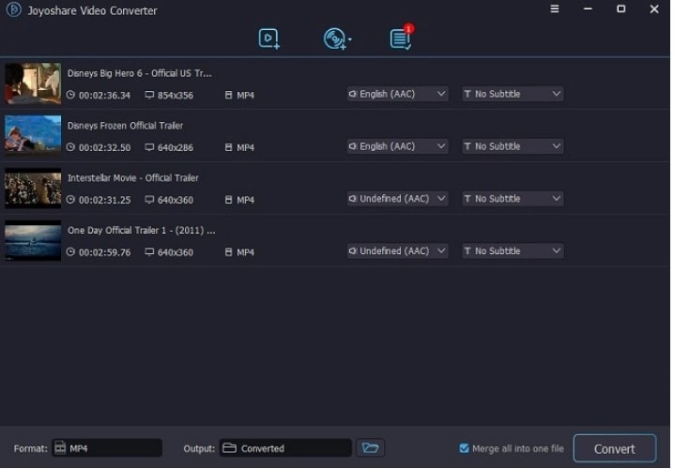Image resolution: width=674 pixels, height=469 pixels.
Task: Expand Undefined (AAC) dropdown for One Day
Action: [x=398, y=251]
